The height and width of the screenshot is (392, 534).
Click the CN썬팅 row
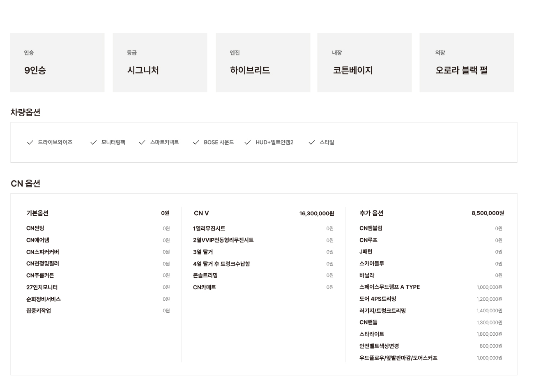click(98, 228)
